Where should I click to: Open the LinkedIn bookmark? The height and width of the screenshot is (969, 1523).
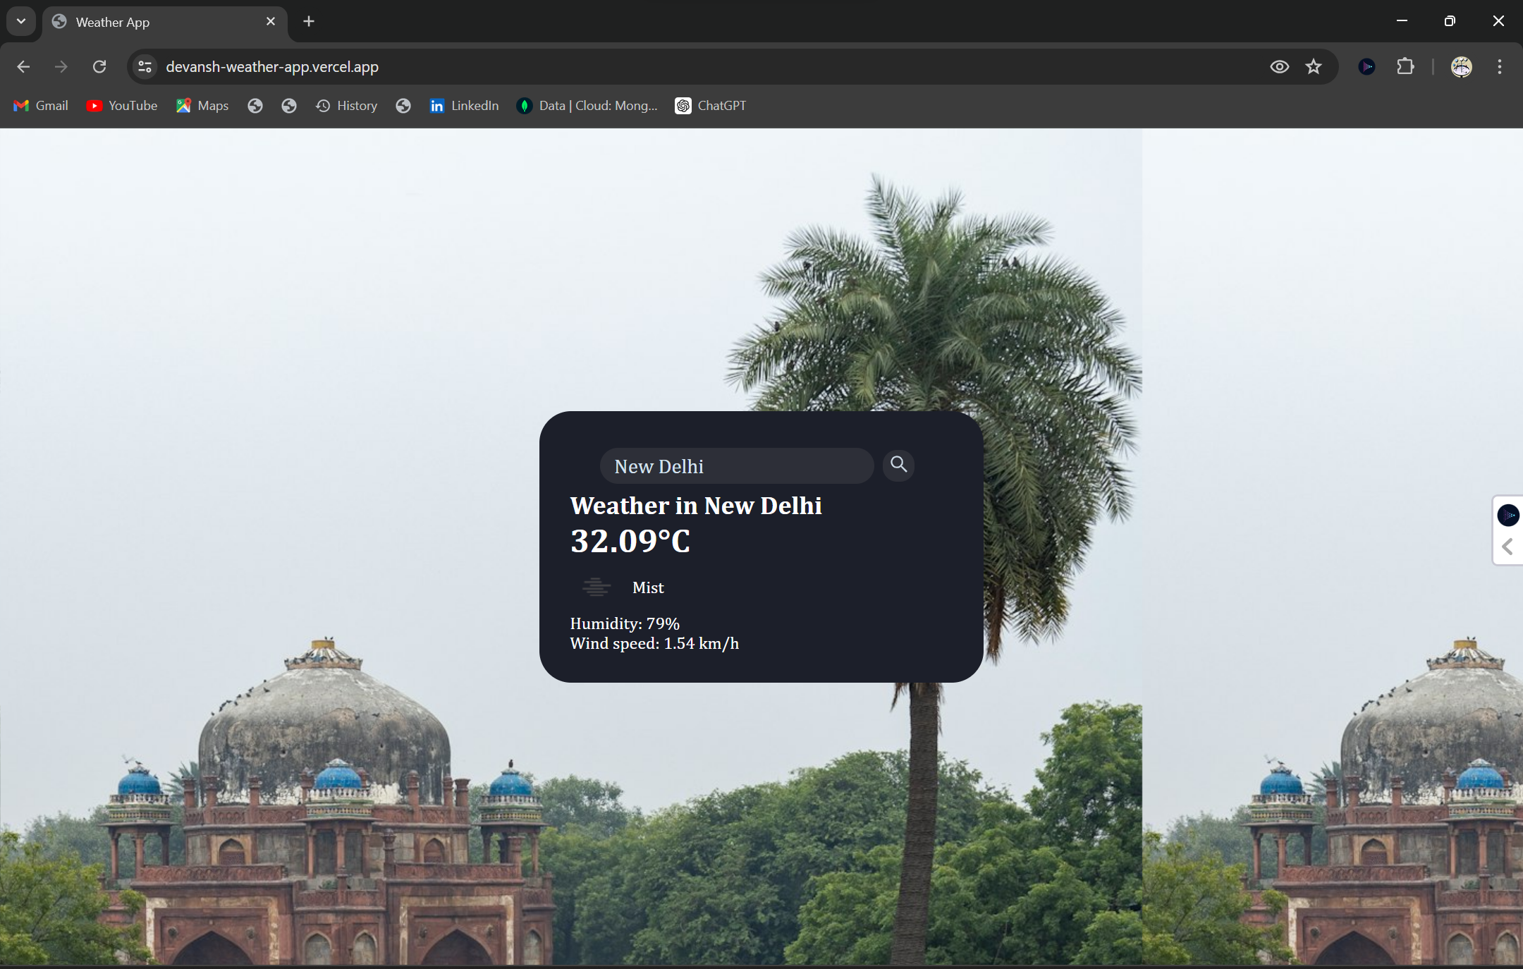464,106
